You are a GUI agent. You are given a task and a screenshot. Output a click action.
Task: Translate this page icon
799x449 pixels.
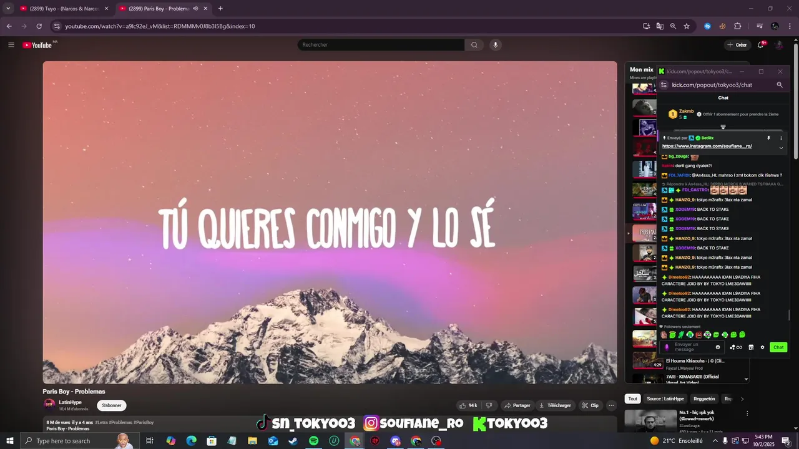(660, 26)
